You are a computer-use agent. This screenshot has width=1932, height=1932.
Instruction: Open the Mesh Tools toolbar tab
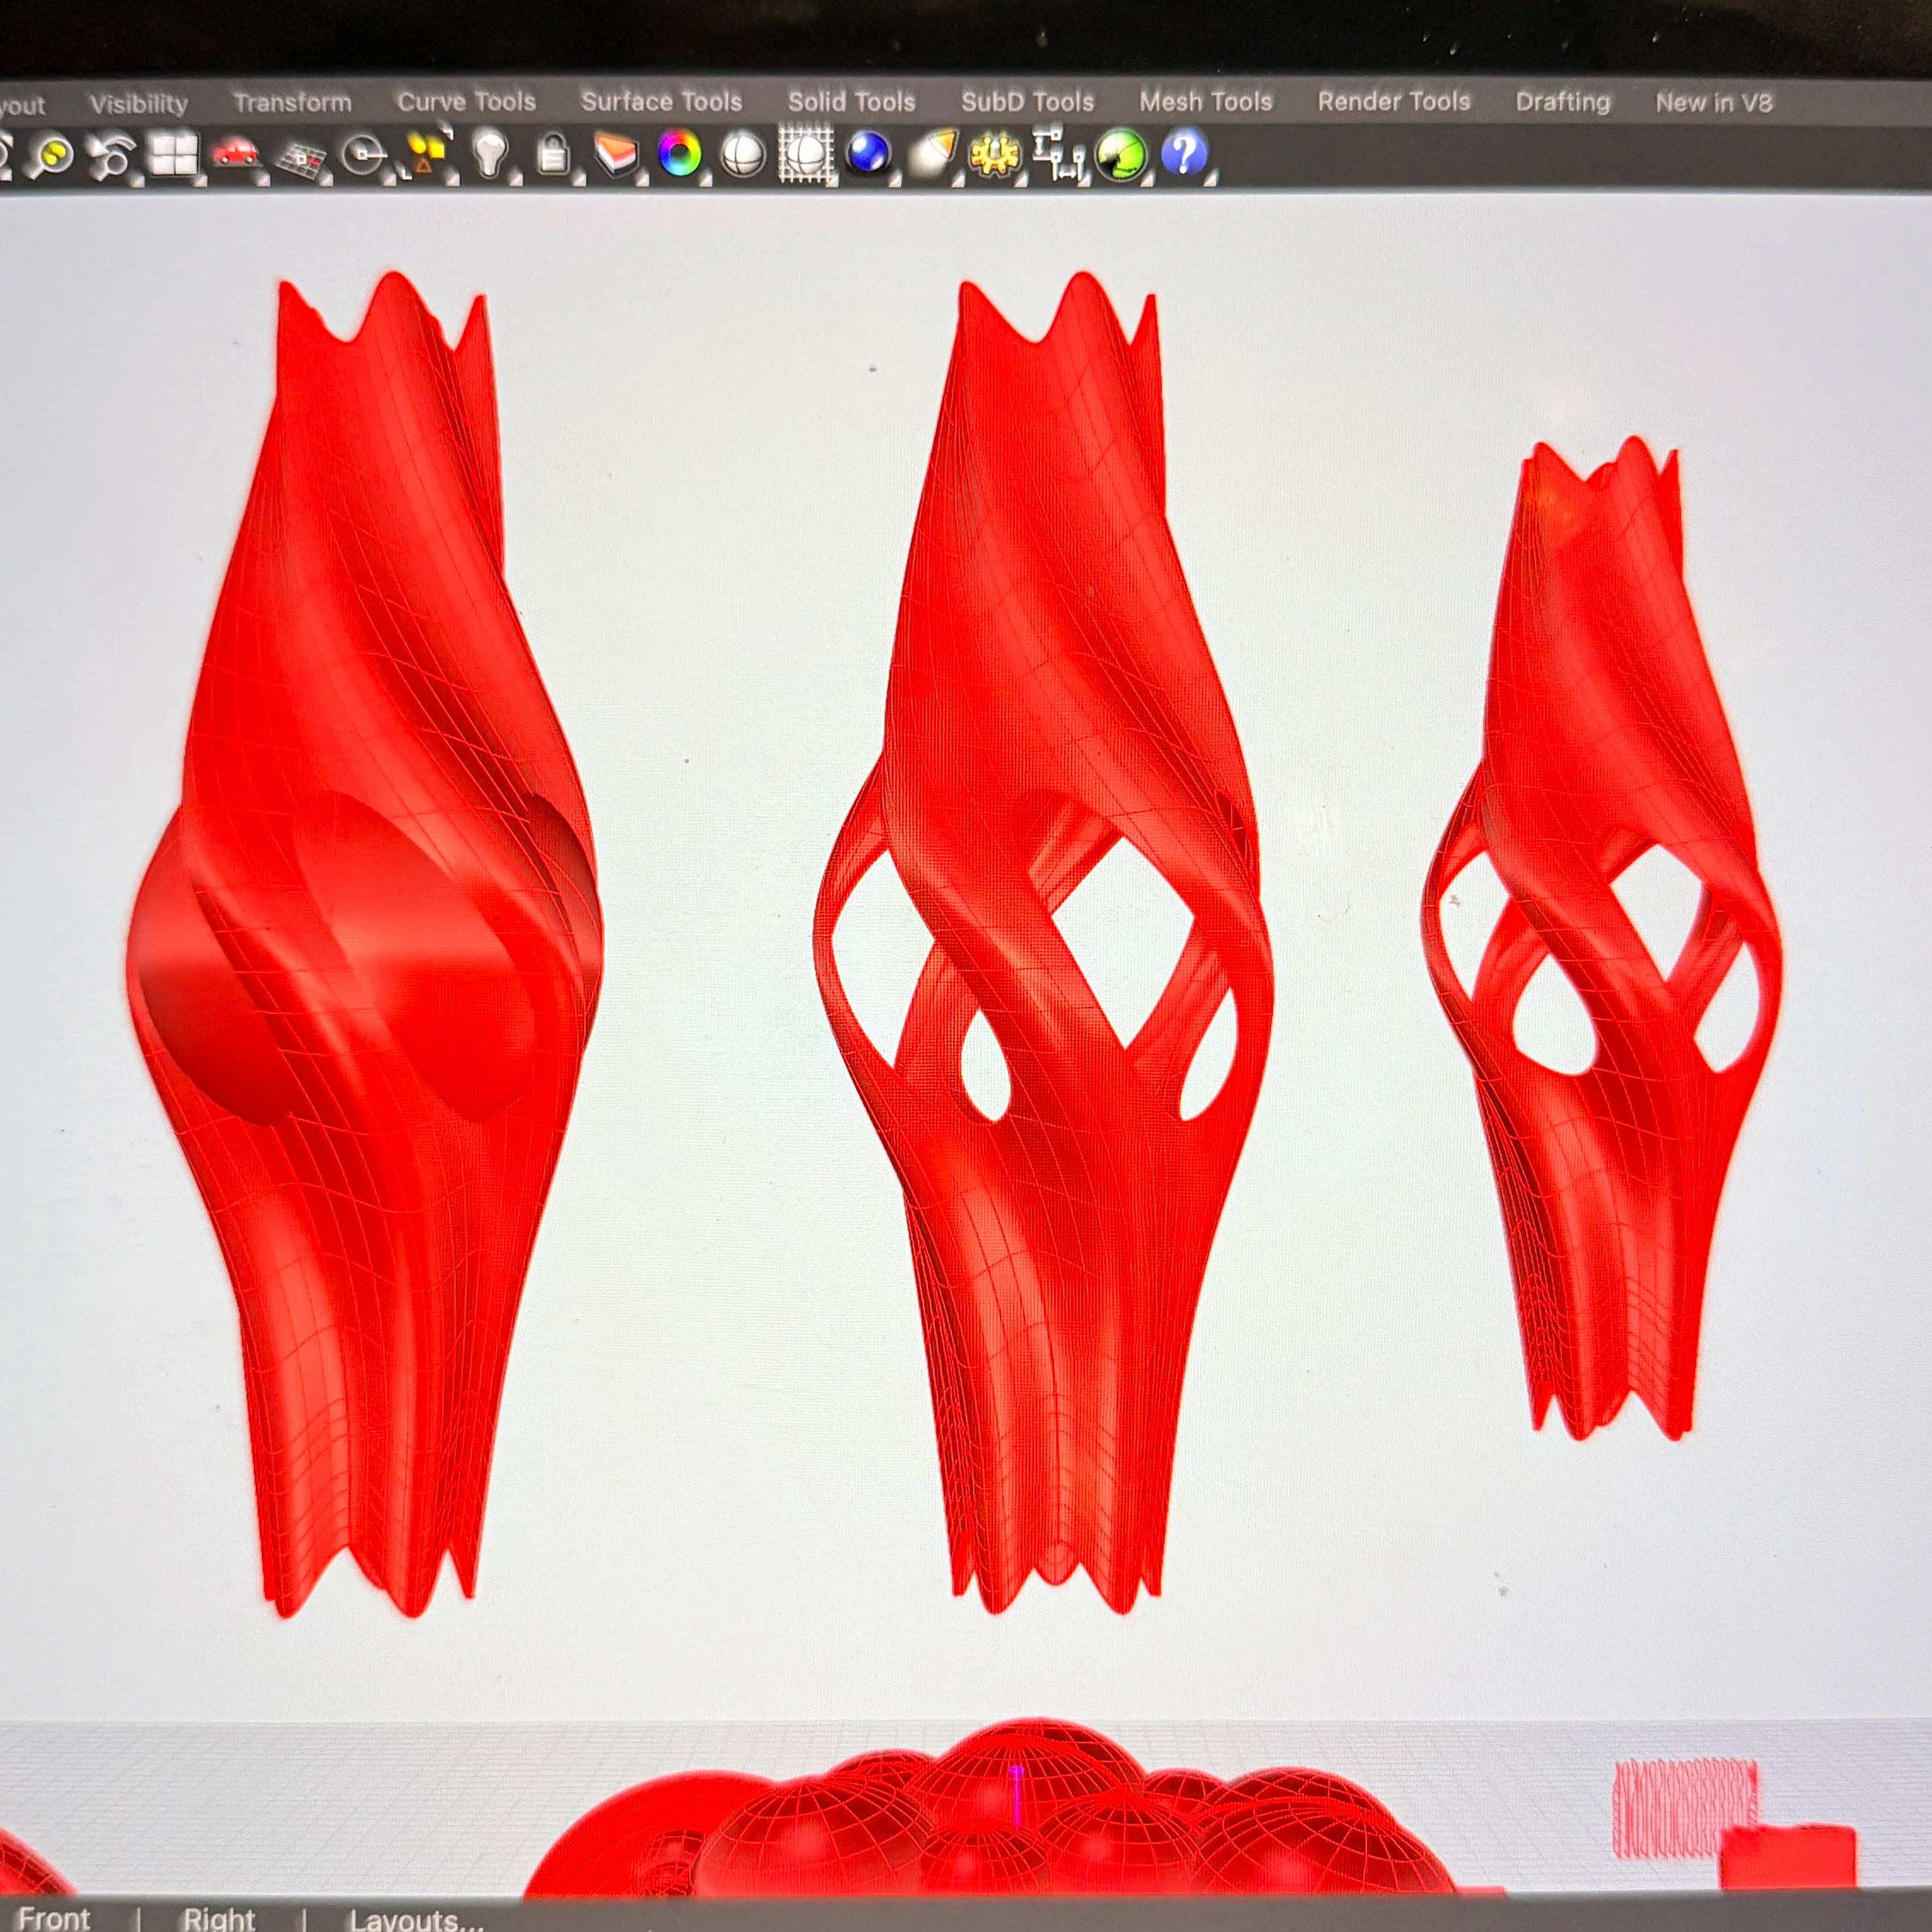[x=1206, y=101]
